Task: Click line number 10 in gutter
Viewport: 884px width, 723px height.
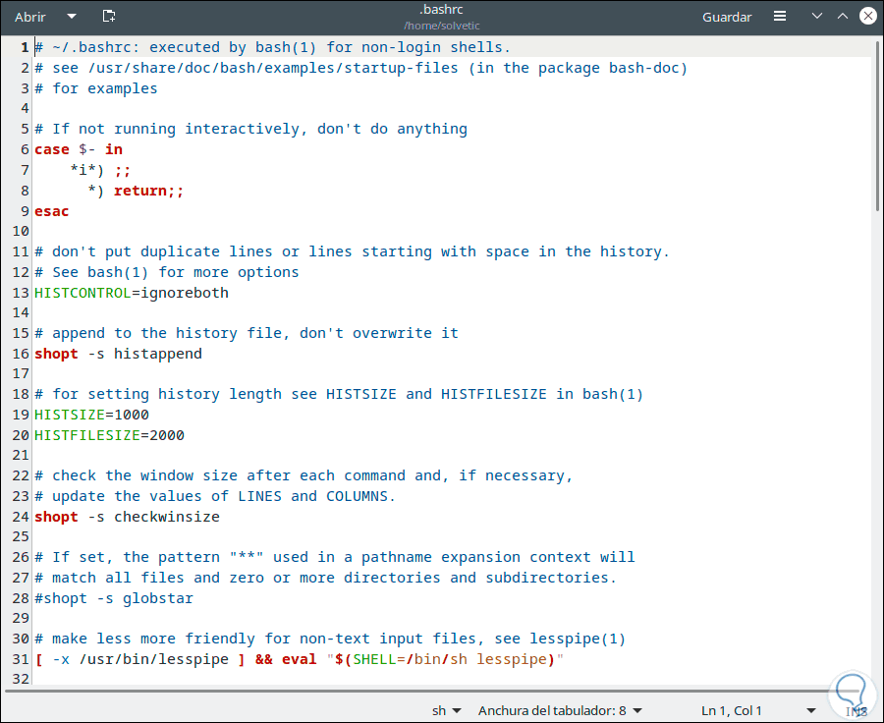Action: tap(21, 231)
